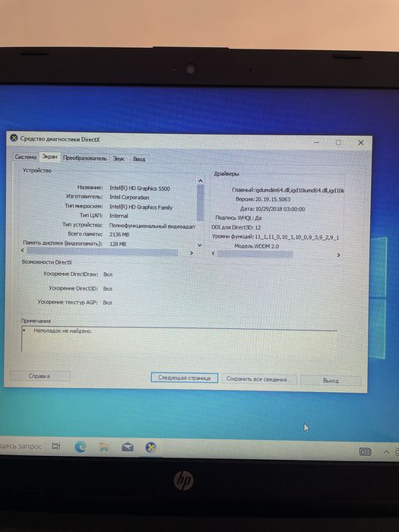Open the Mail app on taskbar
Screen dimensions: 399x532
point(128,448)
